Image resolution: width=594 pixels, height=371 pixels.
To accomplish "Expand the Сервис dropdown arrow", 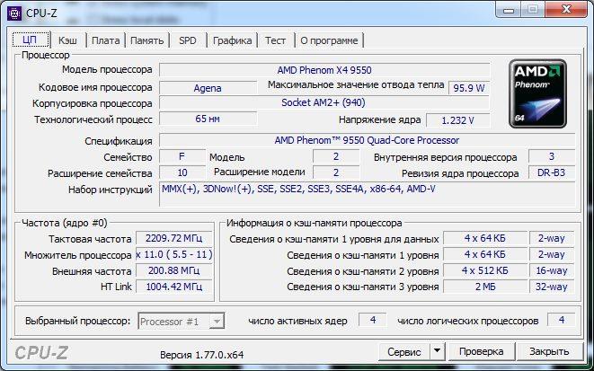I will click(x=437, y=352).
